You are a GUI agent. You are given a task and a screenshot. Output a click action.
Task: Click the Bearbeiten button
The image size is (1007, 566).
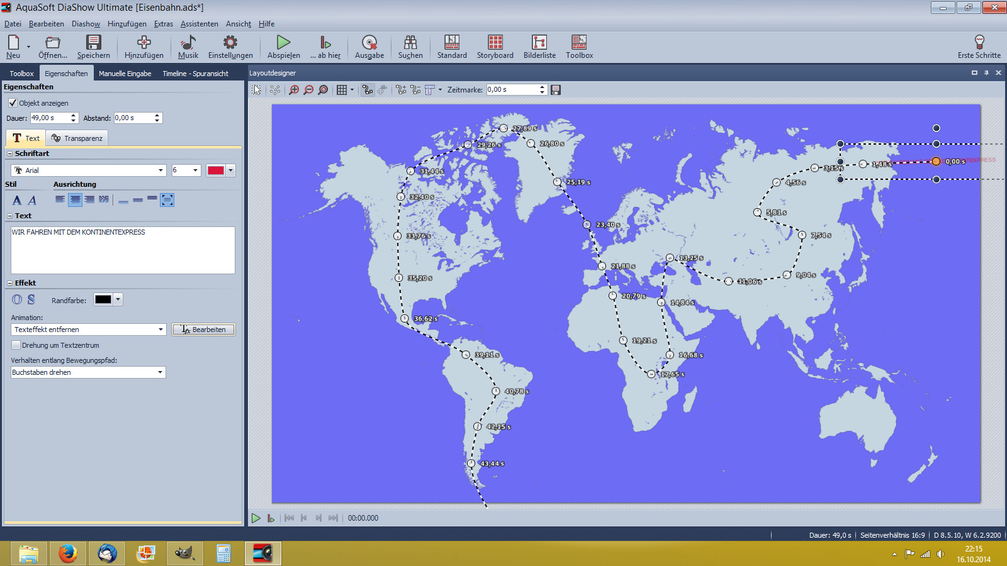203,330
